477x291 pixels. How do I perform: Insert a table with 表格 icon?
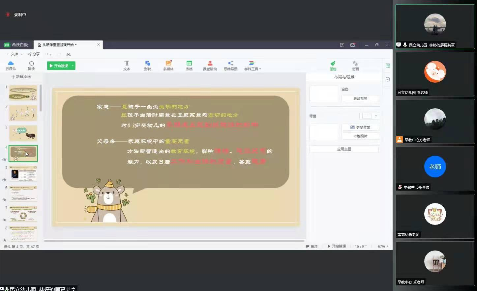pyautogui.click(x=189, y=66)
